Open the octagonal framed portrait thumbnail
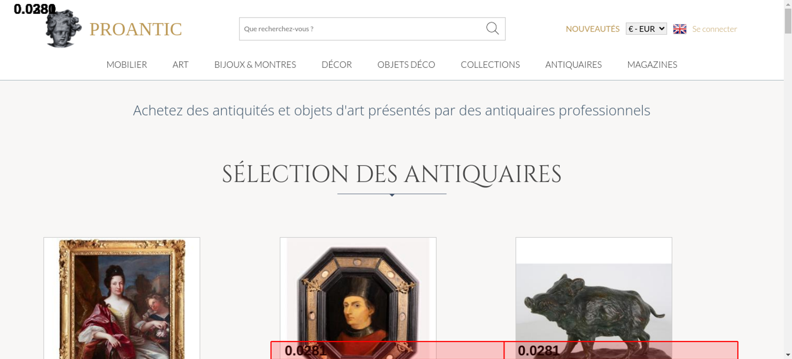 tap(358, 293)
